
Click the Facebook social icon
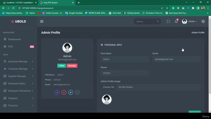(57, 93)
